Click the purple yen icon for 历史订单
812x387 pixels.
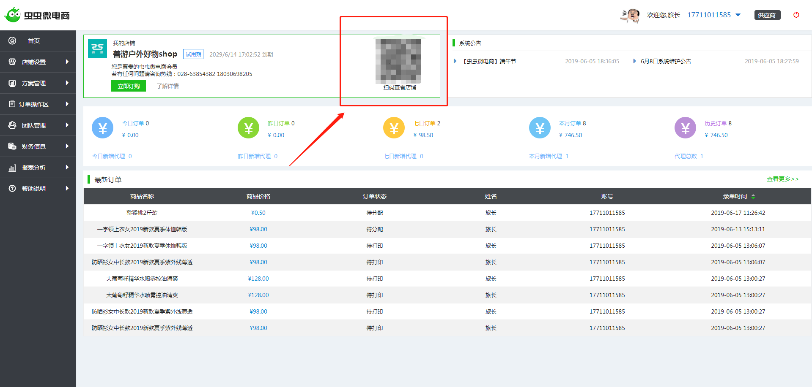click(x=685, y=128)
